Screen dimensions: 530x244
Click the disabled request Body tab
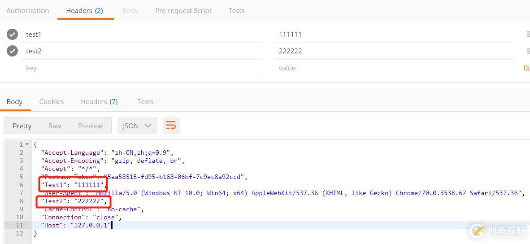coord(130,10)
